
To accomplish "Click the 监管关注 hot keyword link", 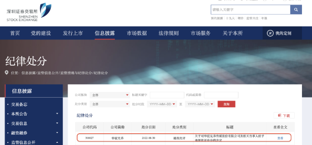I will [x=252, y=18].
